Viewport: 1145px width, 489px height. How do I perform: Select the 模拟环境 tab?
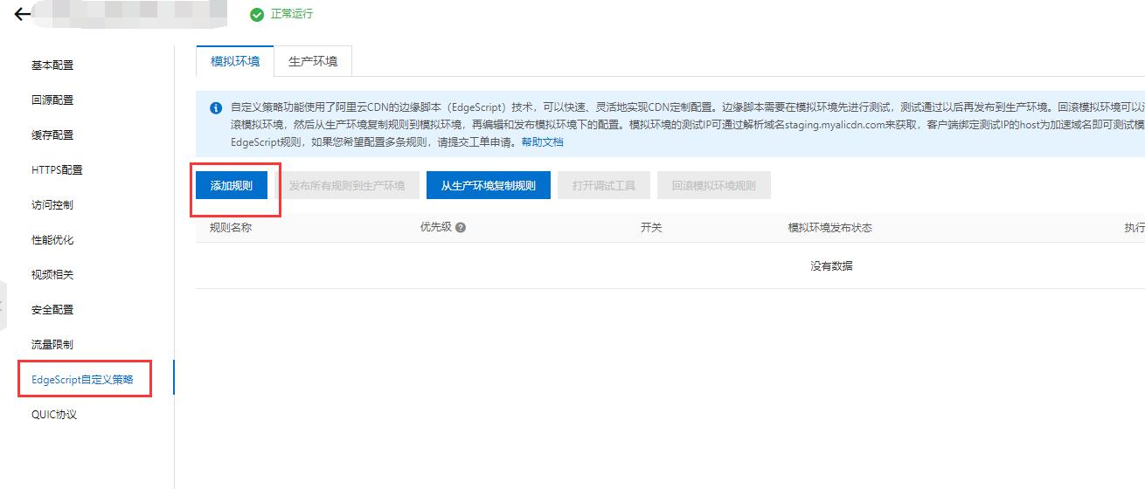click(235, 62)
